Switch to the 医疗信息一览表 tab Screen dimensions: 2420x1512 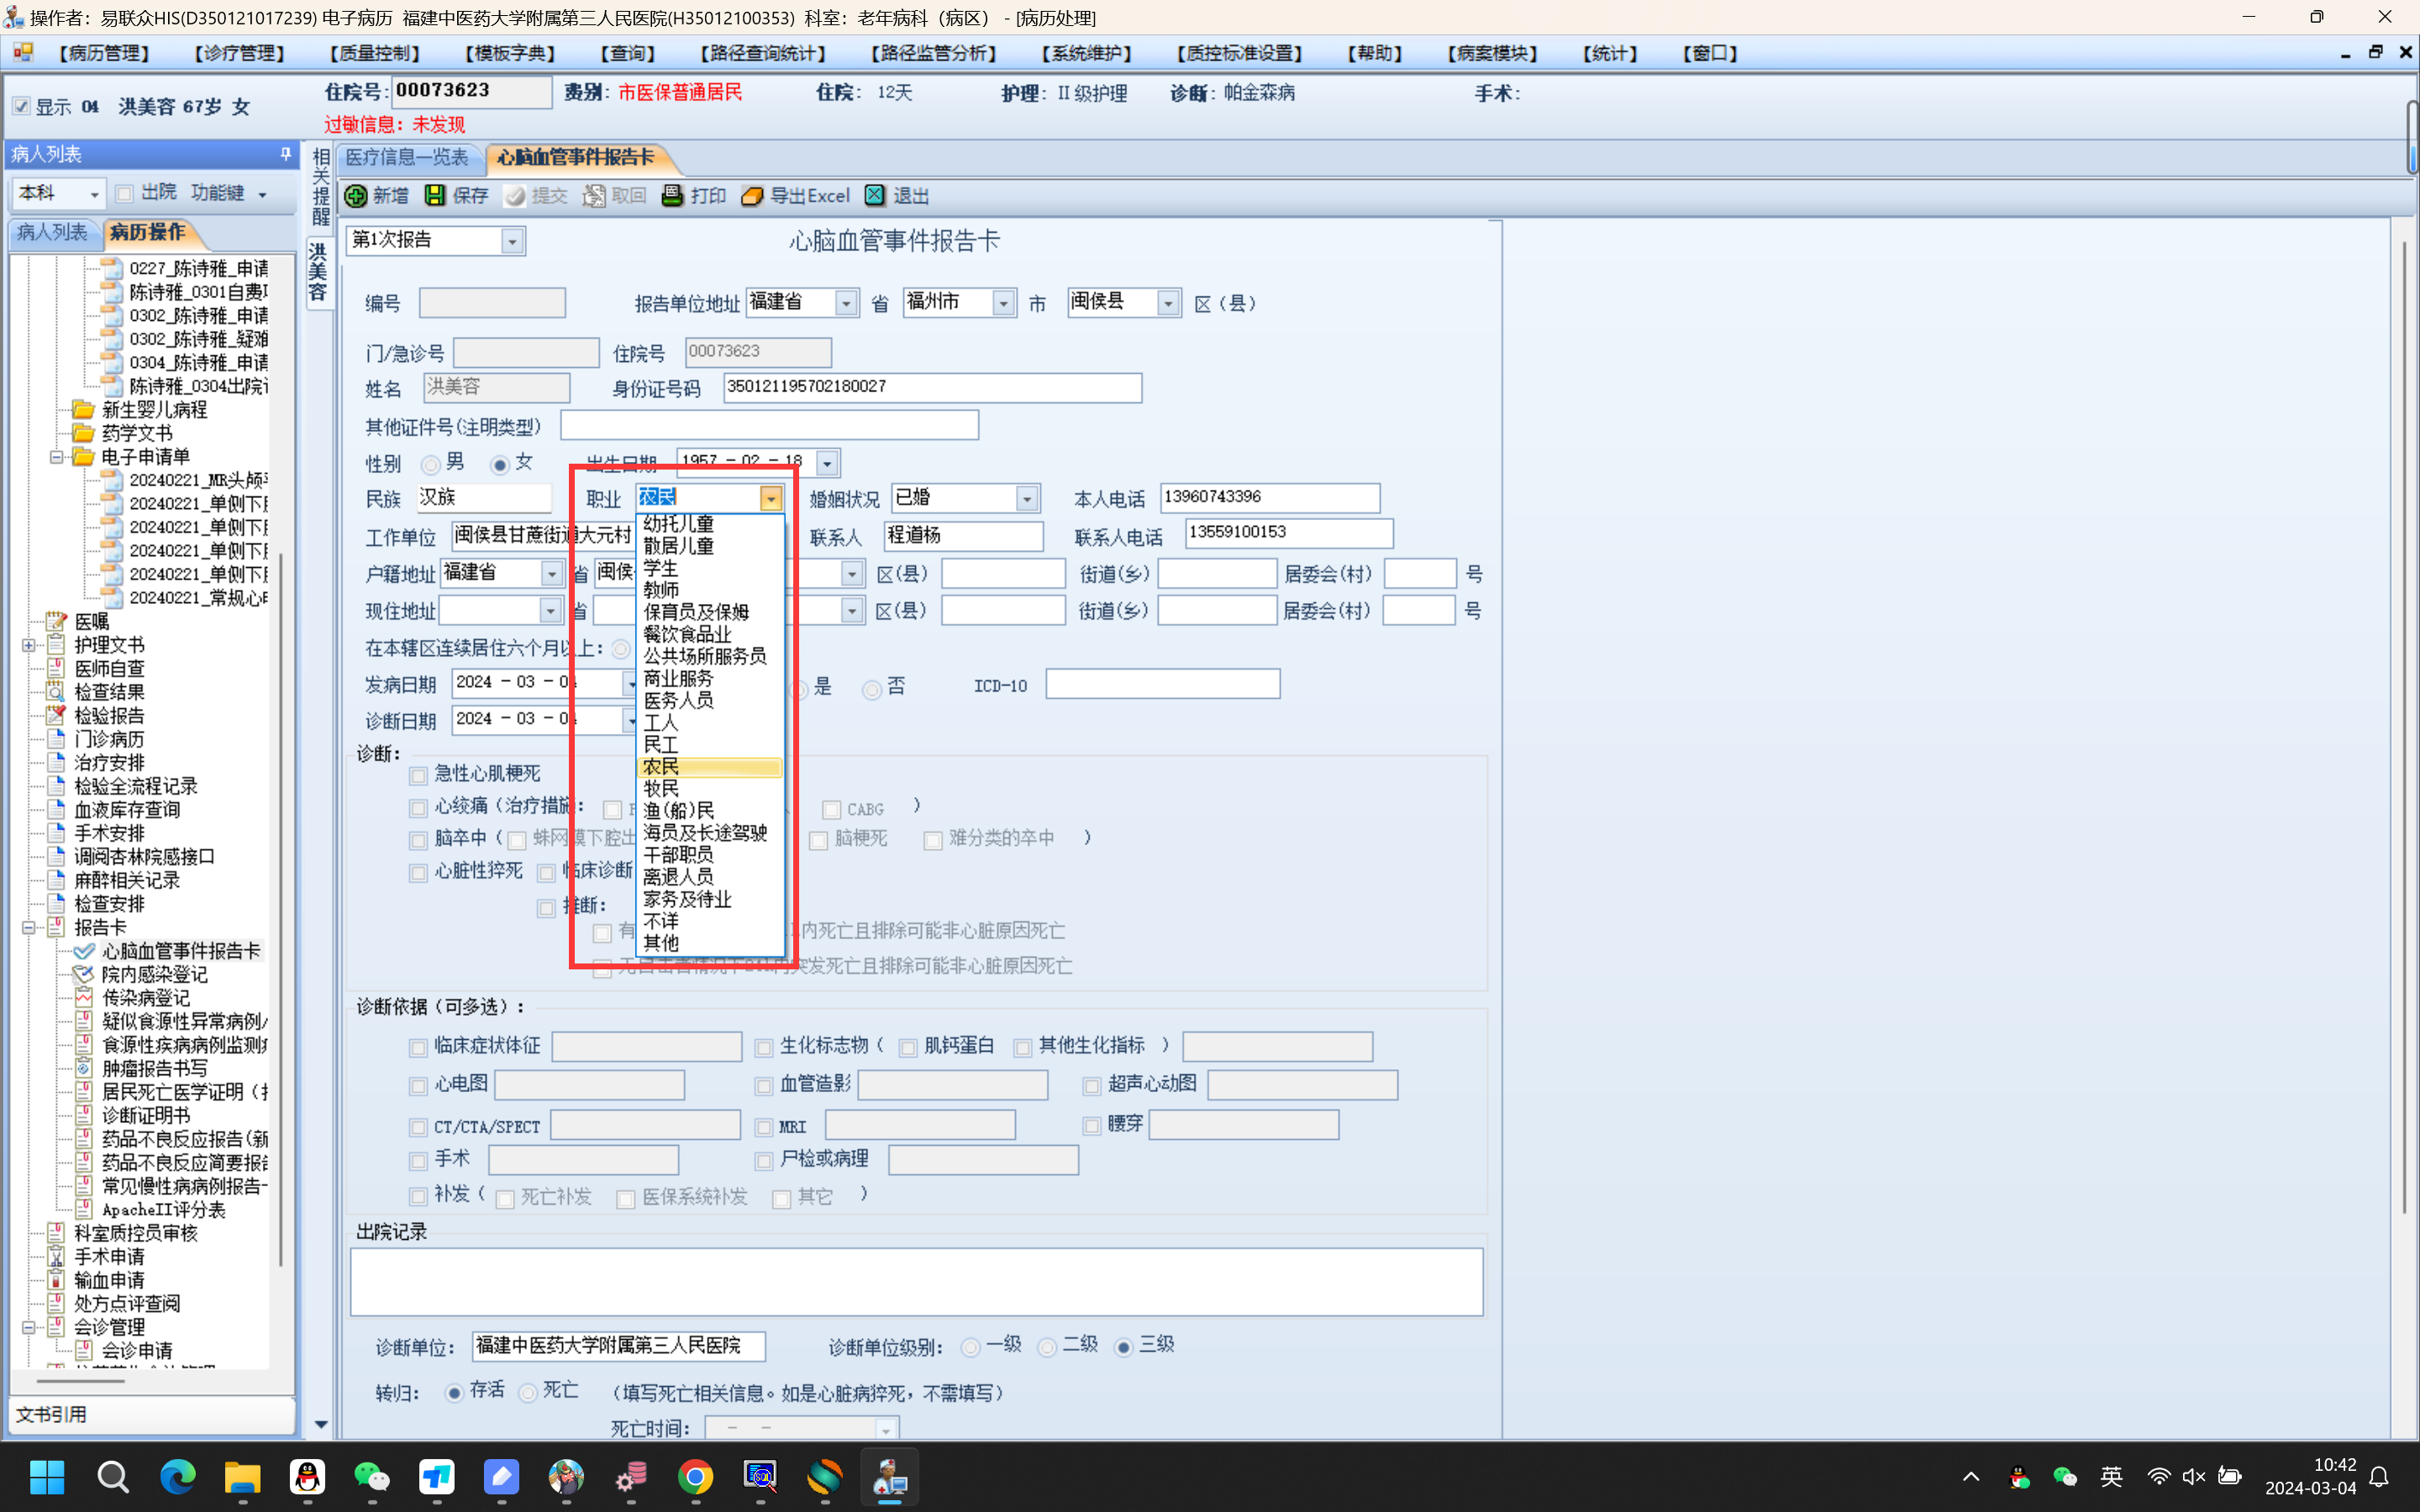click(407, 158)
